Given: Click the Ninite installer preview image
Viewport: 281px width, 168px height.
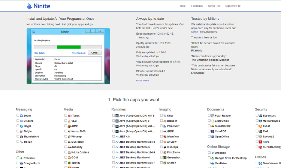Looking at the screenshot, I should [x=68, y=56].
